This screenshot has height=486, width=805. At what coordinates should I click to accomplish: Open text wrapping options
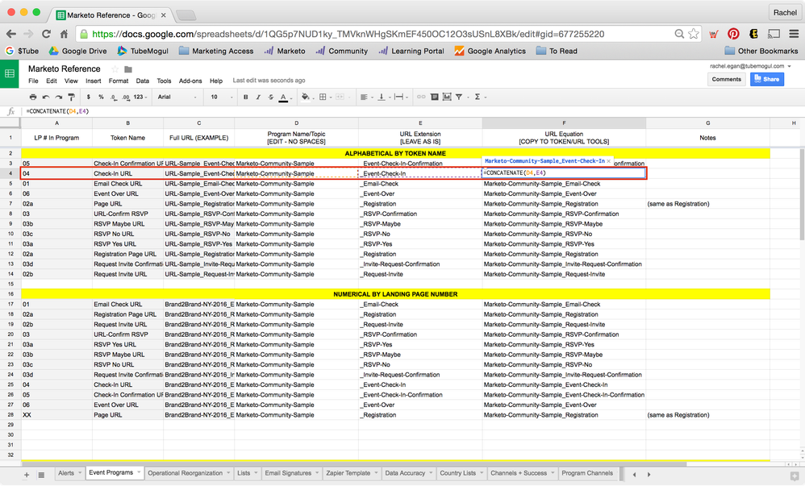tap(401, 97)
